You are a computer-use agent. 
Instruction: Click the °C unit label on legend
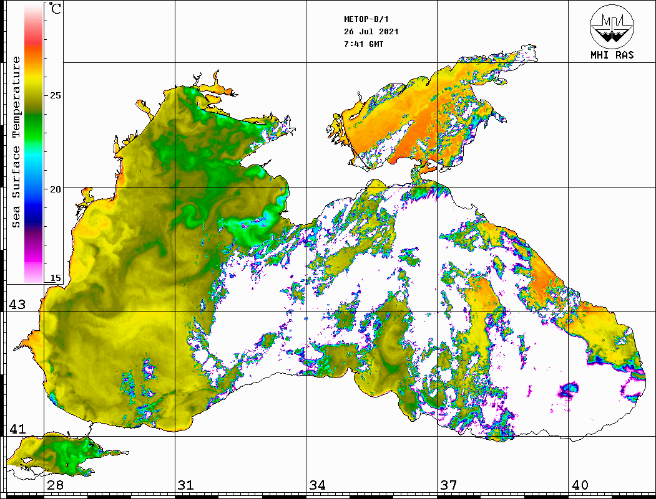(56, 9)
